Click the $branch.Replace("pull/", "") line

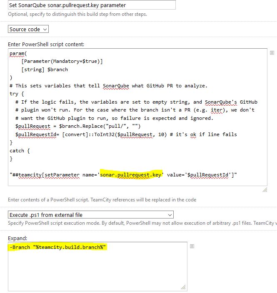78,127
